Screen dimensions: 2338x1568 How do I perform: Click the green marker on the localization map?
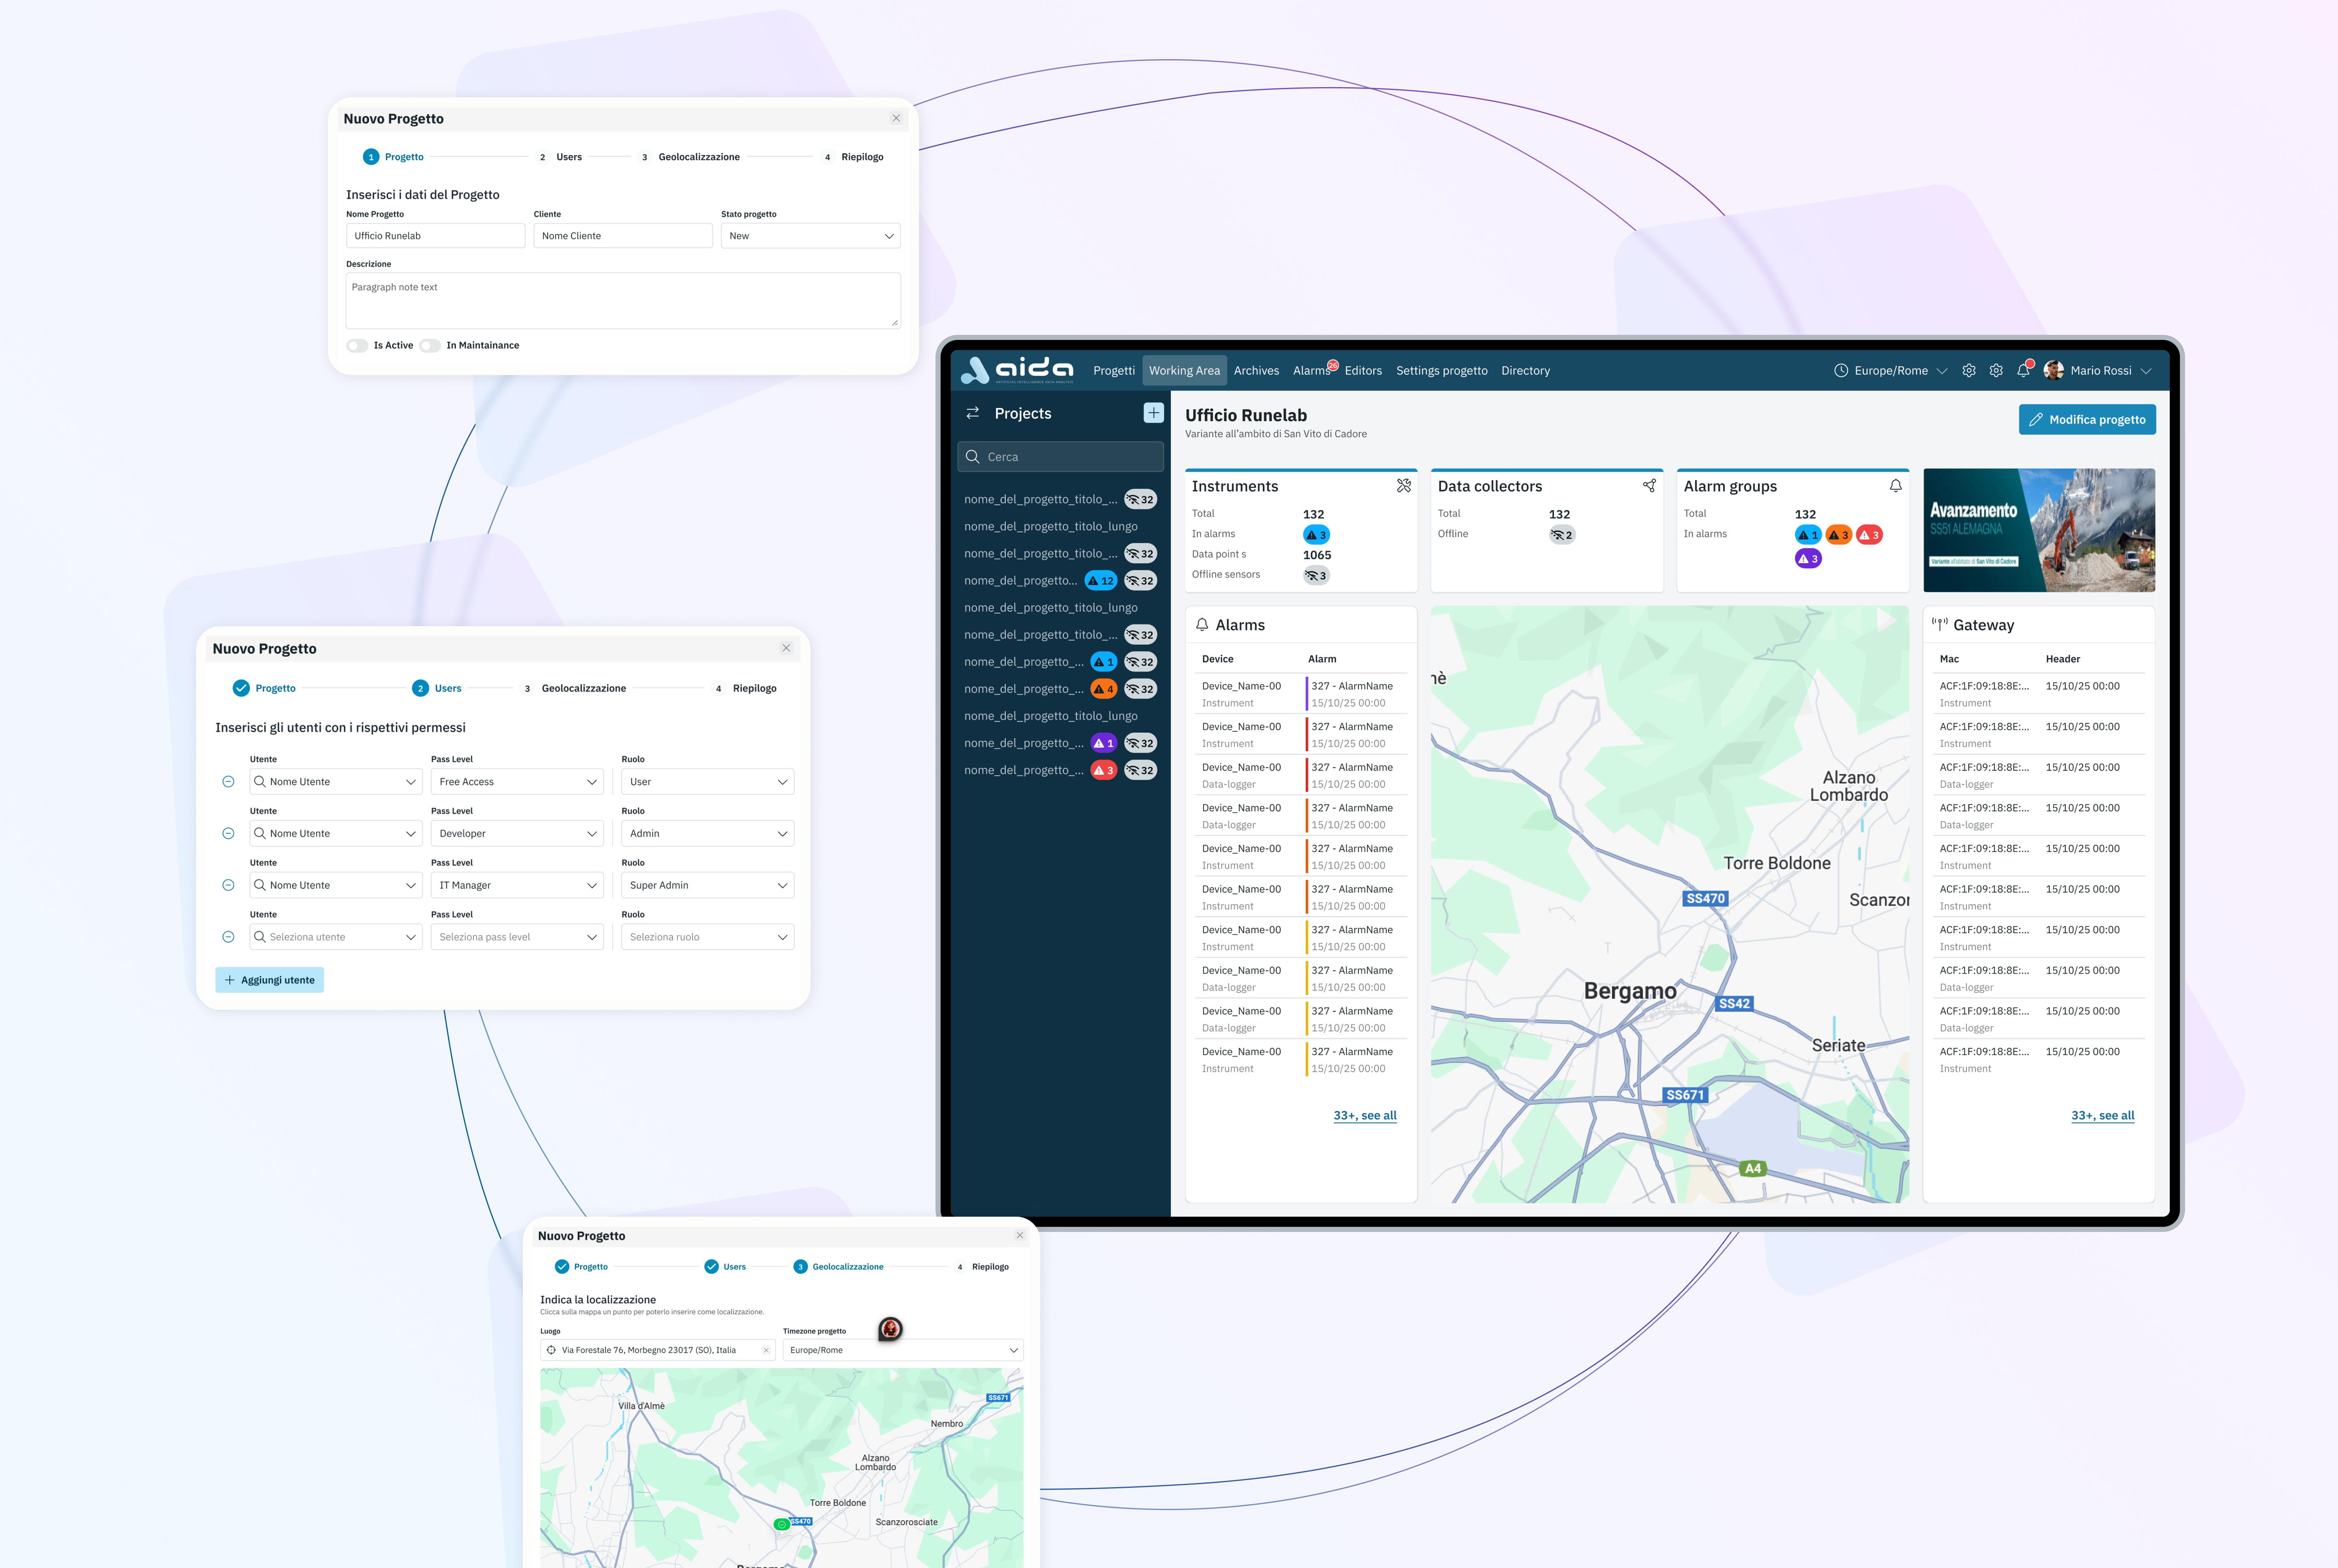click(x=781, y=1525)
